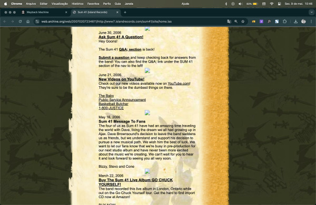Image resolution: width=316 pixels, height=205 pixels.
Task: Open the macOS sound volume icon
Action: pyautogui.click(x=240, y=4)
